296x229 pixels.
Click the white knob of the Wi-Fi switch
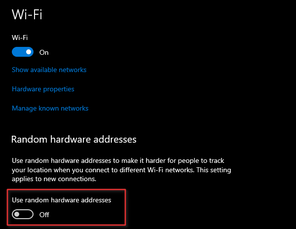point(29,52)
